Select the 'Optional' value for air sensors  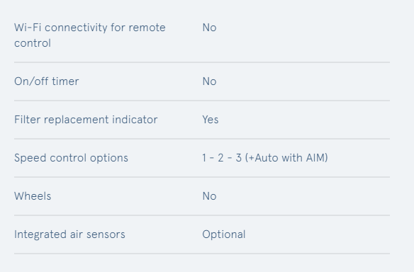pyautogui.click(x=224, y=234)
